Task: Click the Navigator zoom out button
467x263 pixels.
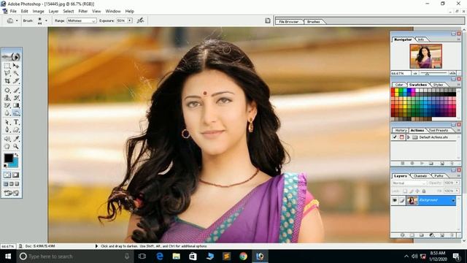Action: pos(415,73)
